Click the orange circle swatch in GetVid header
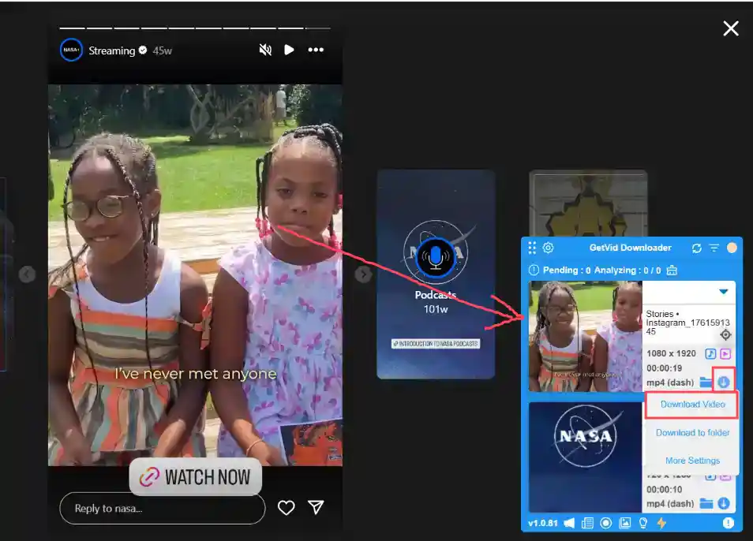Screen dimensions: 753x541 click(x=733, y=247)
